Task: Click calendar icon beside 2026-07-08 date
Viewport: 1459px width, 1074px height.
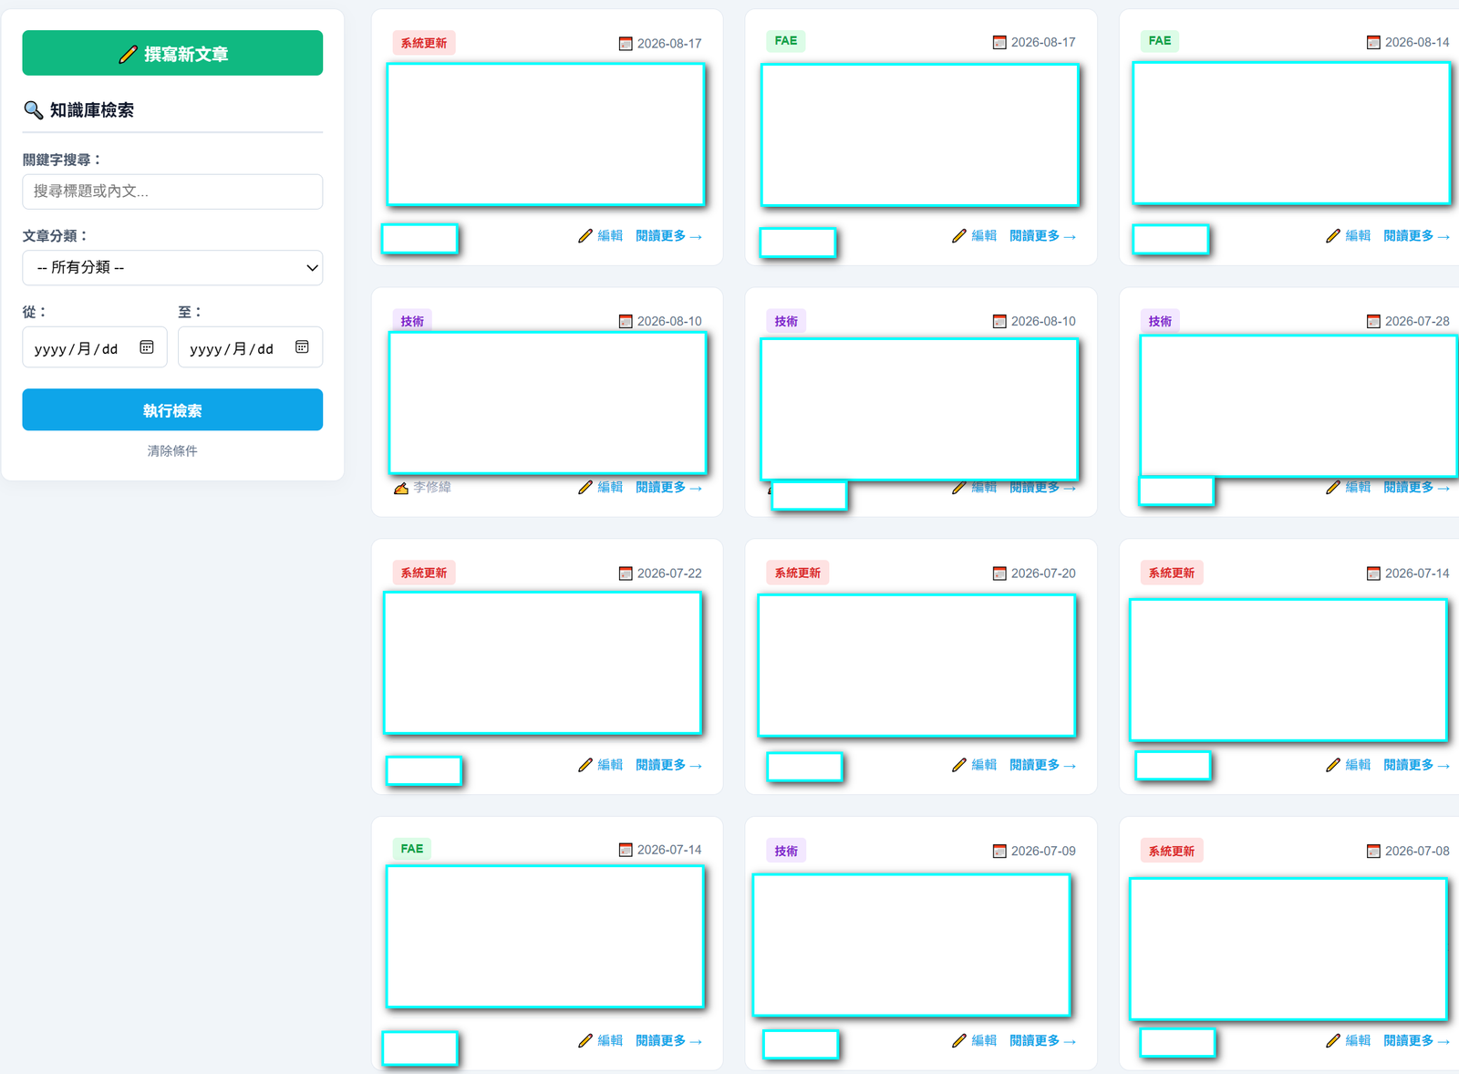Action: (1373, 852)
